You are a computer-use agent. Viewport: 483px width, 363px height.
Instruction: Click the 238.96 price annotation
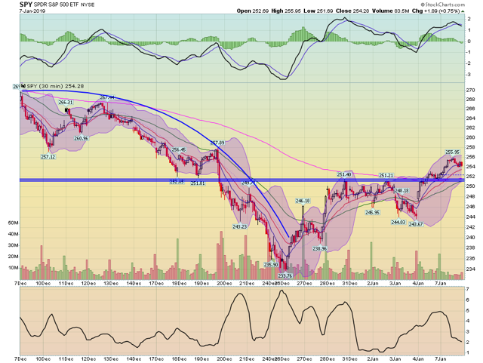click(x=320, y=248)
